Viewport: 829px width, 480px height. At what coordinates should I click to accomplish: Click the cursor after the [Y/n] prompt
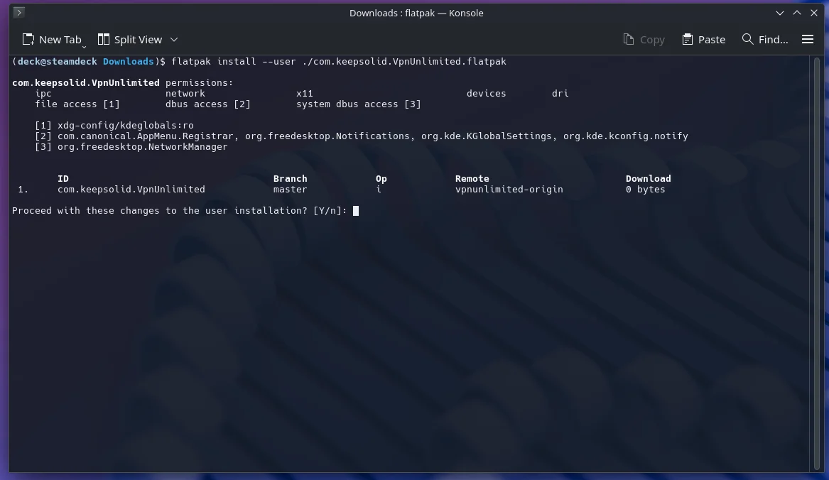[x=356, y=210]
